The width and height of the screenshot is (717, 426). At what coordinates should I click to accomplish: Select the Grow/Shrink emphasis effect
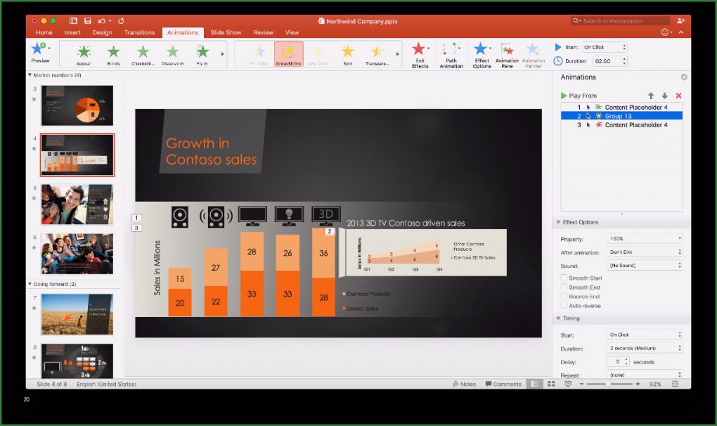point(290,54)
